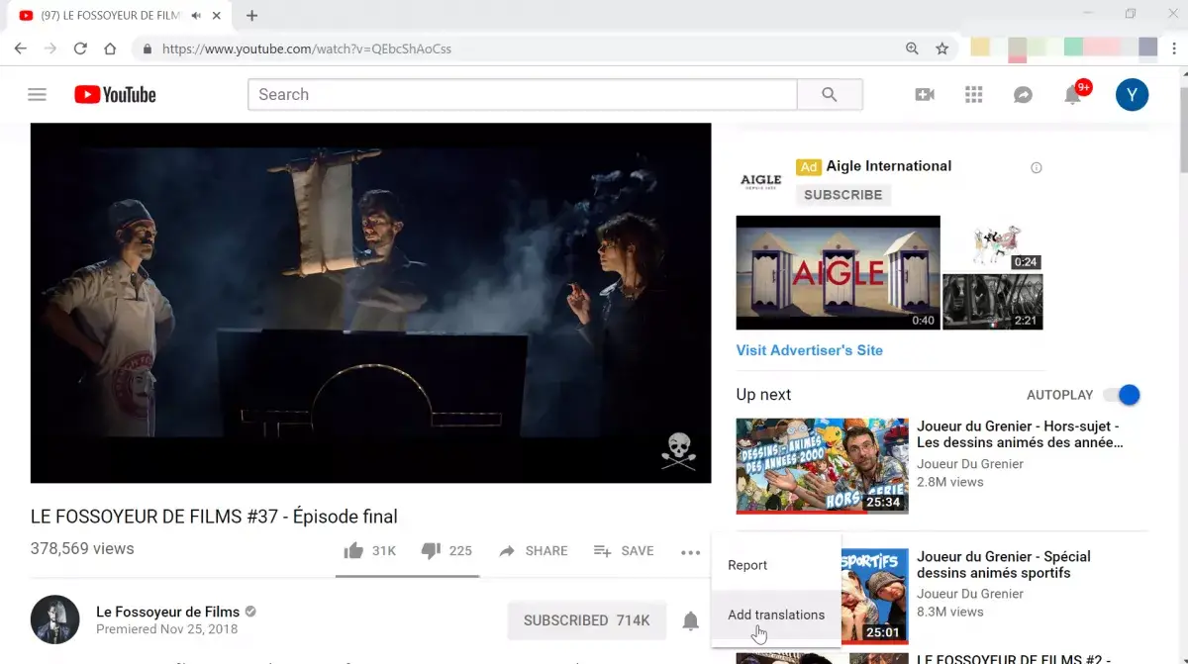
Task: Open the notifications bell with 9+ badge
Action: pos(1073,95)
